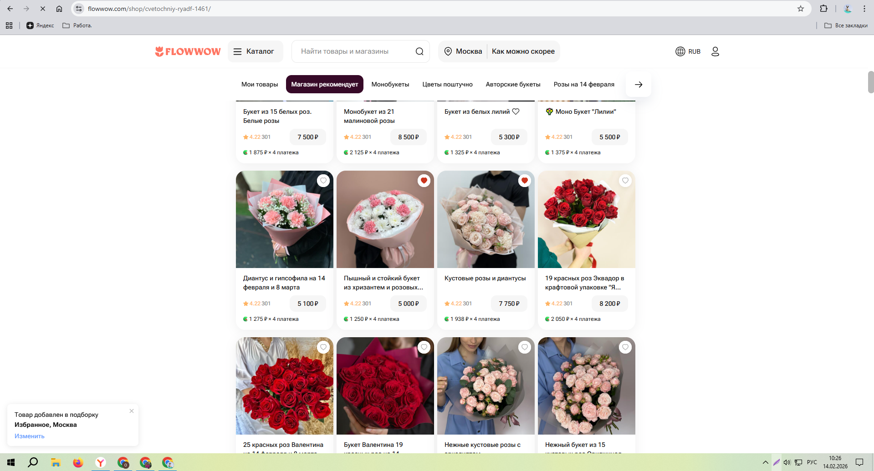Favorite '19 красных роз Эквадор' bouquet

coord(625,181)
